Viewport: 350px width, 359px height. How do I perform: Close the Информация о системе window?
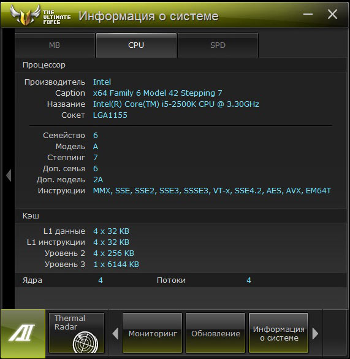(x=332, y=15)
